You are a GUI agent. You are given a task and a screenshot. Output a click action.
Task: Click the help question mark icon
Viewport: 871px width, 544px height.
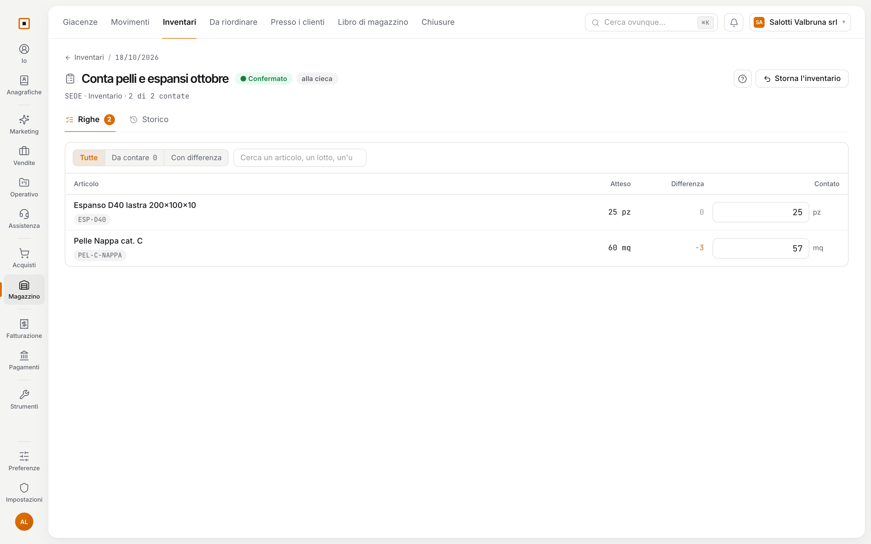coord(742,79)
